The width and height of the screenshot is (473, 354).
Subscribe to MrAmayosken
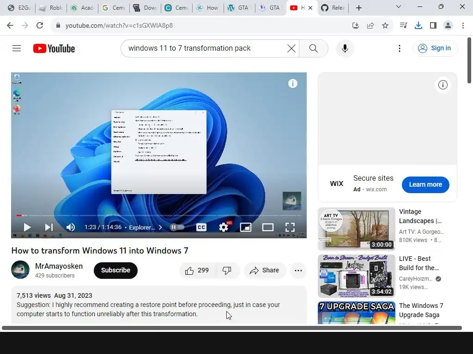point(115,270)
